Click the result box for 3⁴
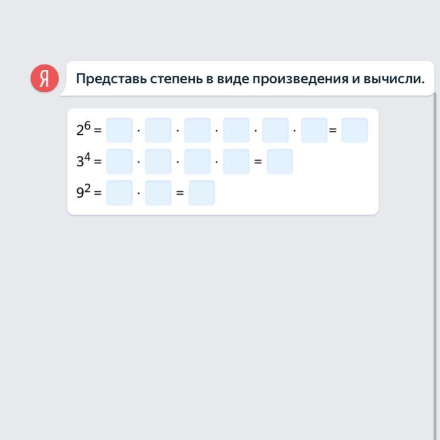The image size is (440, 440). pyautogui.click(x=280, y=162)
